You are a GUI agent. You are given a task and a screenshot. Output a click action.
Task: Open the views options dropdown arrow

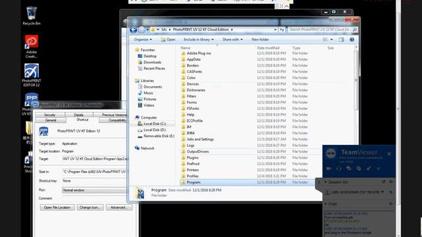332,39
